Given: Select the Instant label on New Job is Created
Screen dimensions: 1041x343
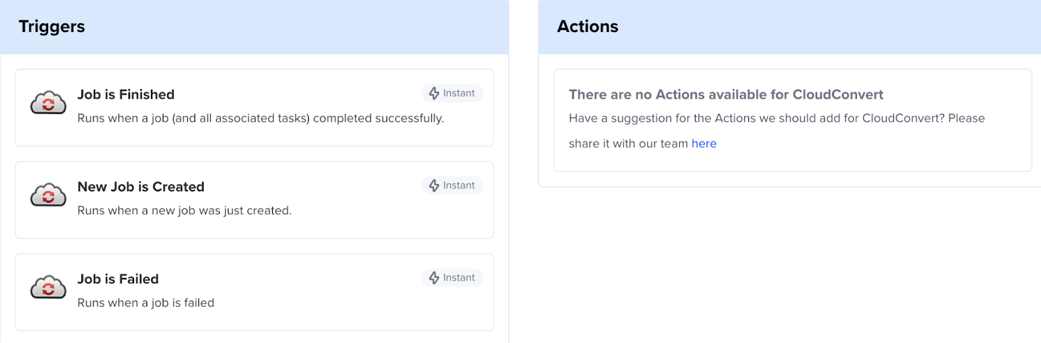Looking at the screenshot, I should (459, 185).
